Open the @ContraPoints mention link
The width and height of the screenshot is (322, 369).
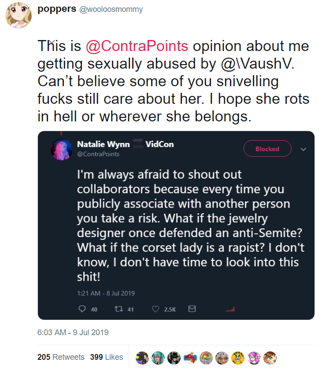137,46
